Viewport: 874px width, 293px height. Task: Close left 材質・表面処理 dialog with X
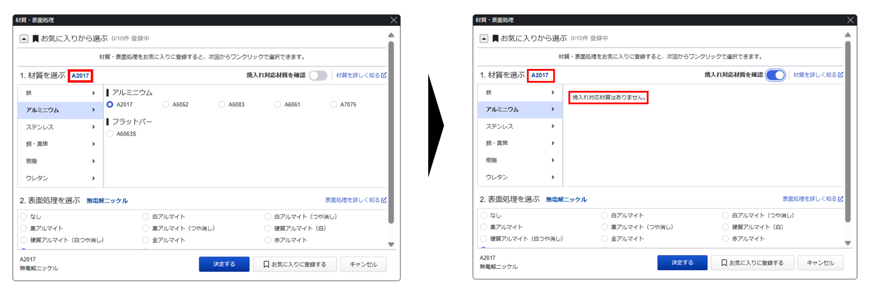394,20
